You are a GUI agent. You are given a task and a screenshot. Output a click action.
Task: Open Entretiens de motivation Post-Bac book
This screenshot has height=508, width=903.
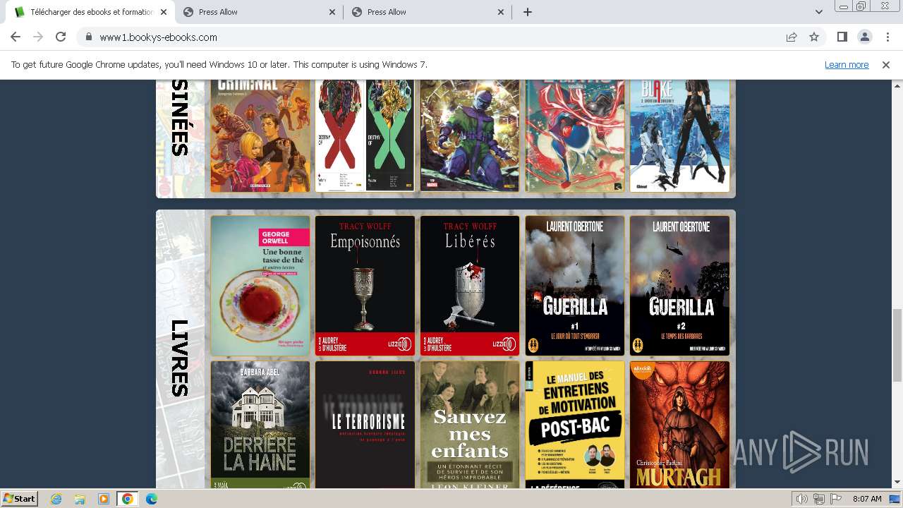click(x=575, y=425)
